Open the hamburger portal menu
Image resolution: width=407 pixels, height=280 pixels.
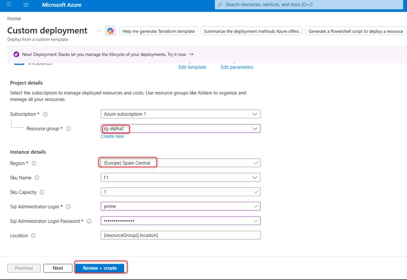pyautogui.click(x=26, y=5)
